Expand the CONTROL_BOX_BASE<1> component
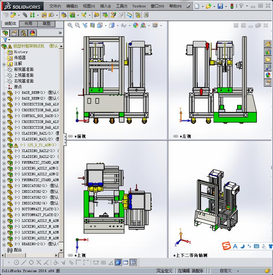273x275 pixels. click(4, 117)
